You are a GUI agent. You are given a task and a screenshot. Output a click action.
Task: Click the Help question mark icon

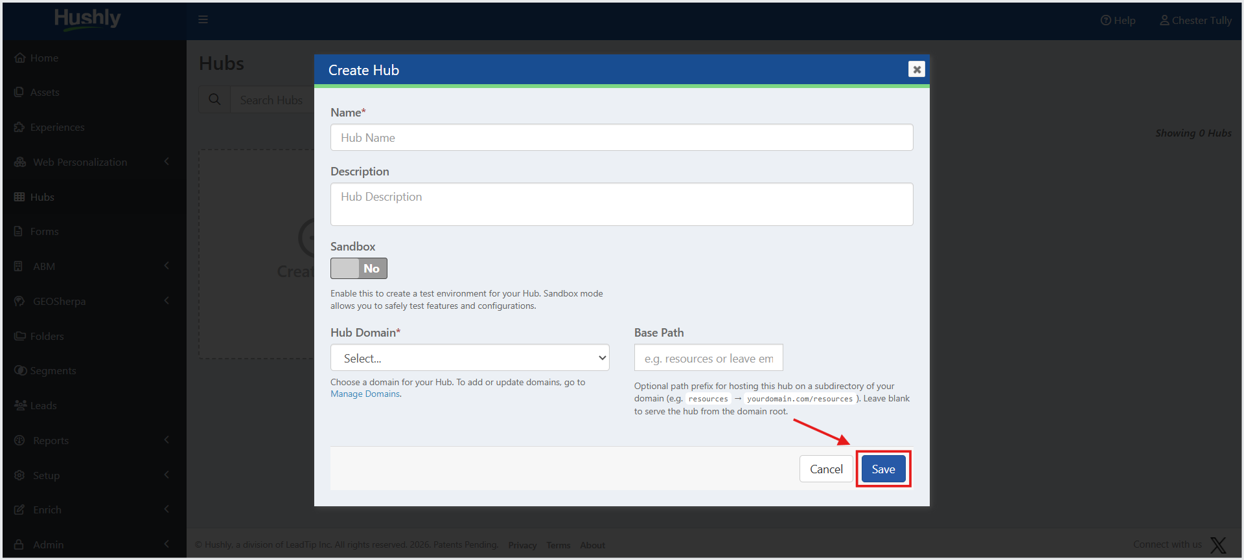(x=1106, y=20)
